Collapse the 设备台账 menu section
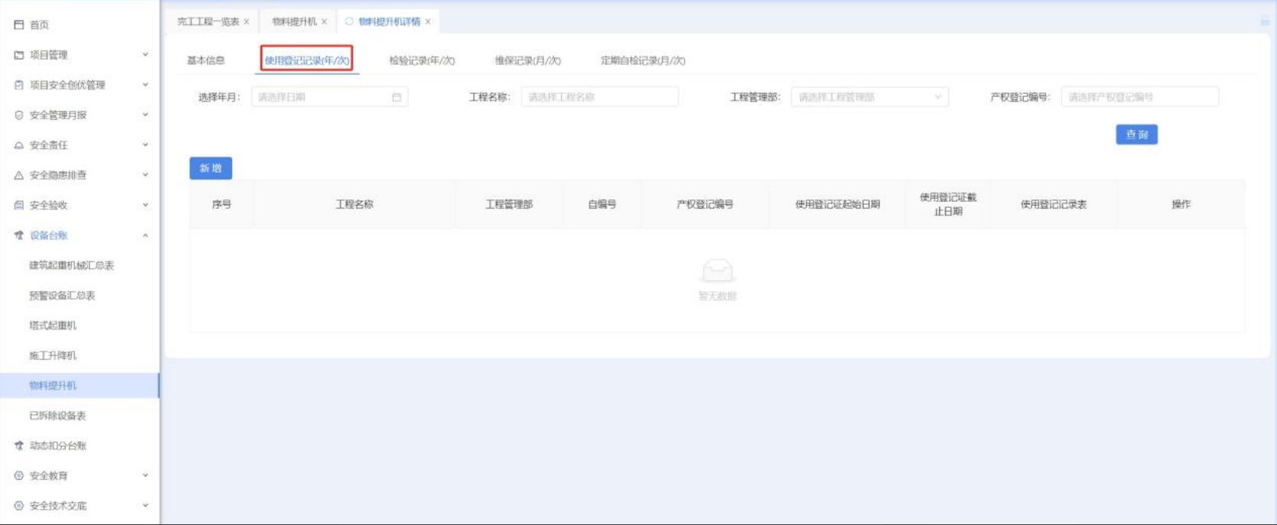 click(145, 236)
